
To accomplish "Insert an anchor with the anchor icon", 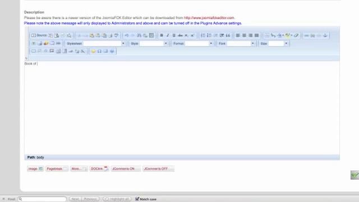I will click(x=325, y=35).
